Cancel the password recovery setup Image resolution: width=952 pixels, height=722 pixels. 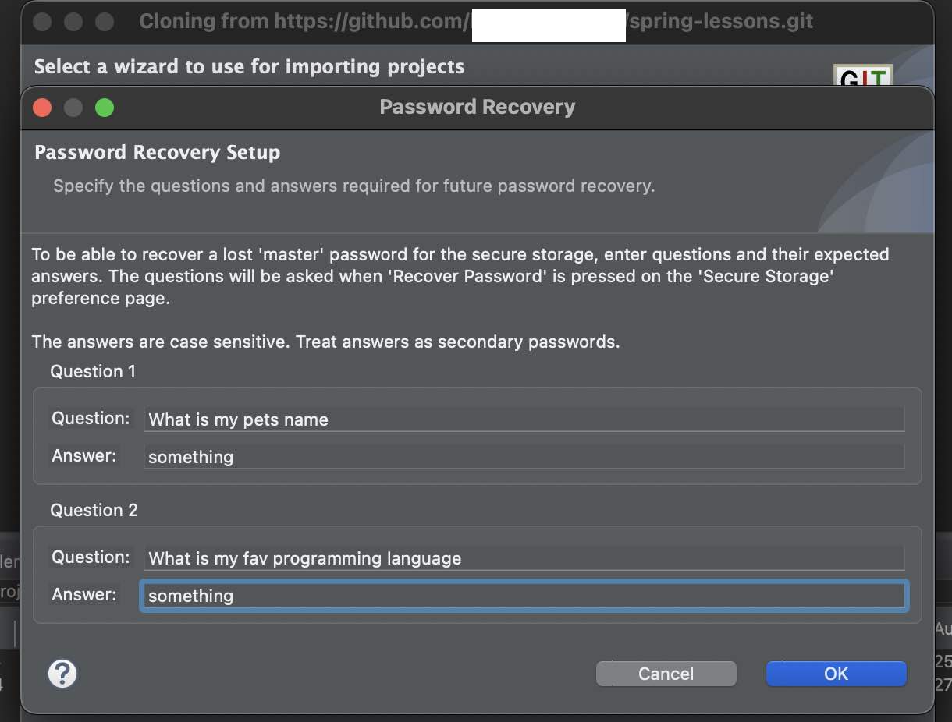point(666,673)
